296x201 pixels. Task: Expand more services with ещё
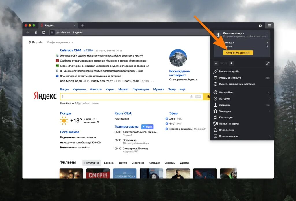click(x=182, y=89)
